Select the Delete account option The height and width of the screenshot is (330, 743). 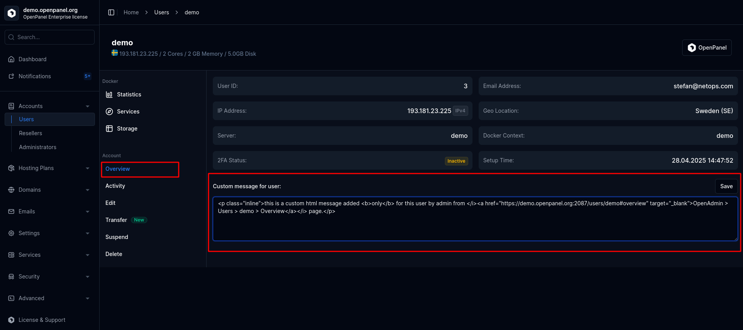click(114, 254)
